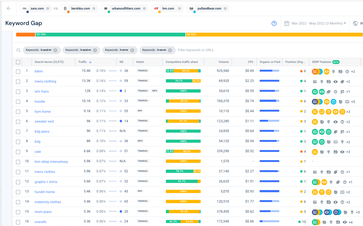Remove the 'h und m' keyword filter chip

55,50
